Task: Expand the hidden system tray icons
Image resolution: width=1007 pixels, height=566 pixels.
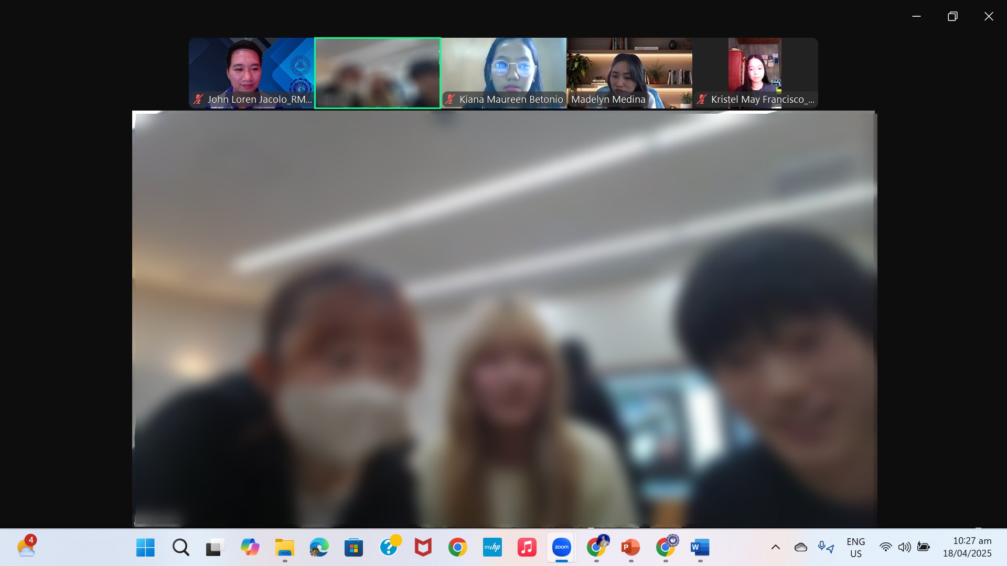Action: pyautogui.click(x=775, y=548)
